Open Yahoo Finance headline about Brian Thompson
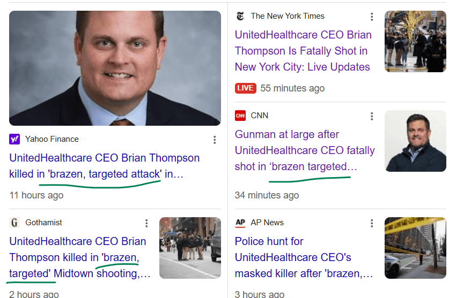This screenshot has height=298, width=471. pyautogui.click(x=104, y=166)
